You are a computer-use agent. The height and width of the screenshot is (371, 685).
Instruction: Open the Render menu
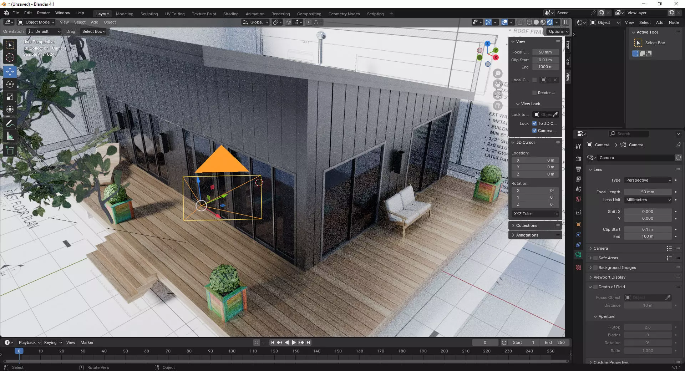[44, 13]
